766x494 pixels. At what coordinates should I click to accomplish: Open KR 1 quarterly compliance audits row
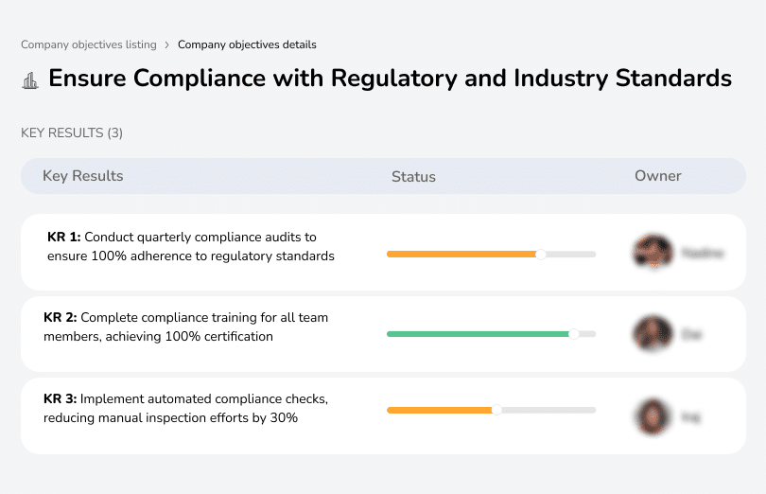(x=383, y=252)
